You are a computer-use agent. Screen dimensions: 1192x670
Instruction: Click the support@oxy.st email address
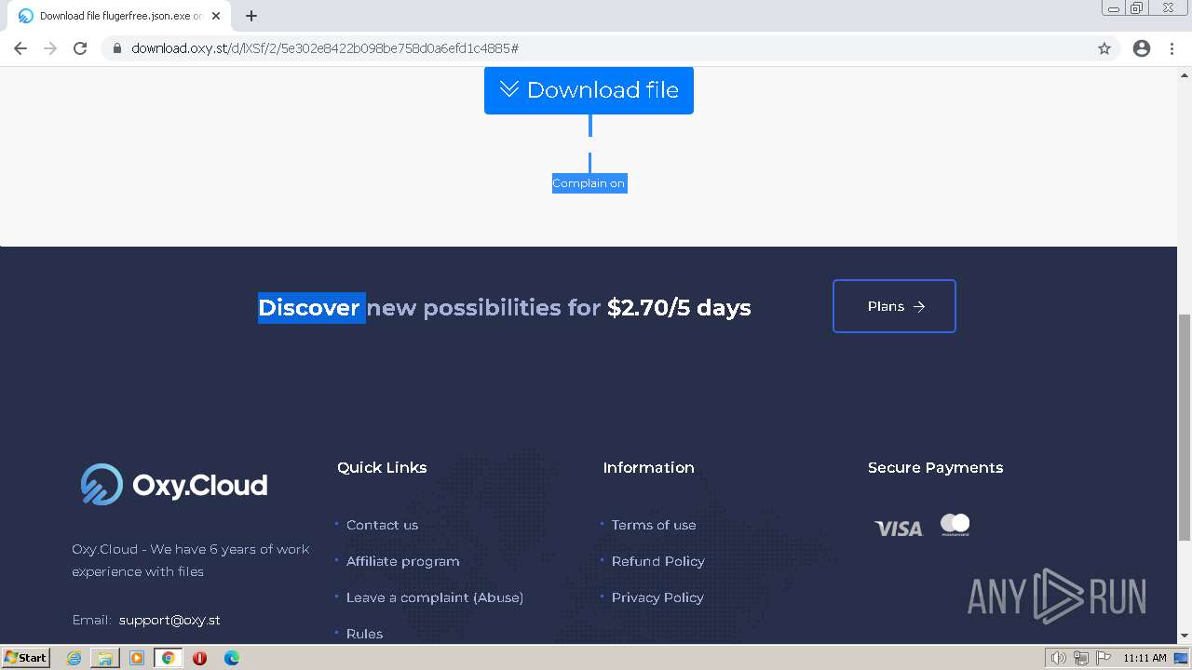169,620
